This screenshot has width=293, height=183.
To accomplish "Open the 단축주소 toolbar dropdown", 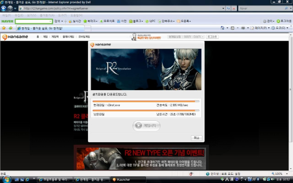I will click(166, 22).
